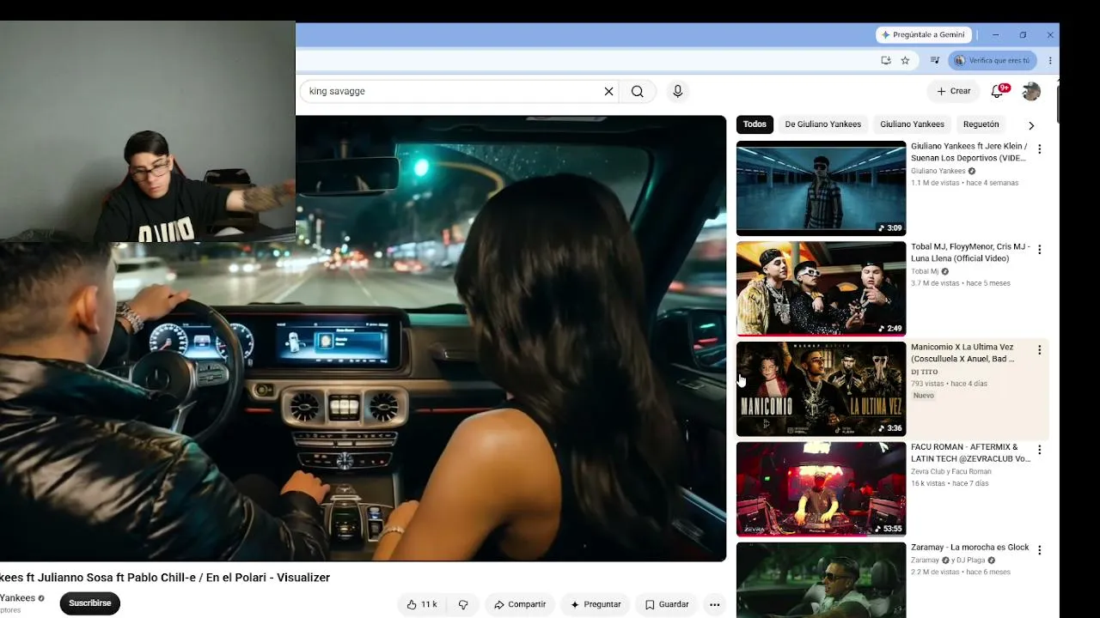Image resolution: width=1100 pixels, height=618 pixels.
Task: Click the install app icon in the address bar
Action: [886, 60]
